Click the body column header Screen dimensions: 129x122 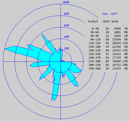pos(115,21)
